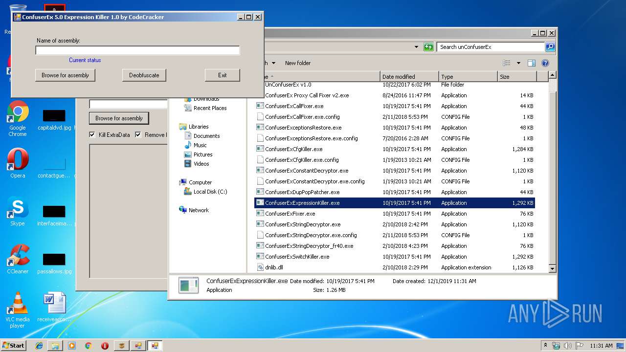
Task: Select ConfuserExCfgKiller.exe file
Action: tap(293, 149)
